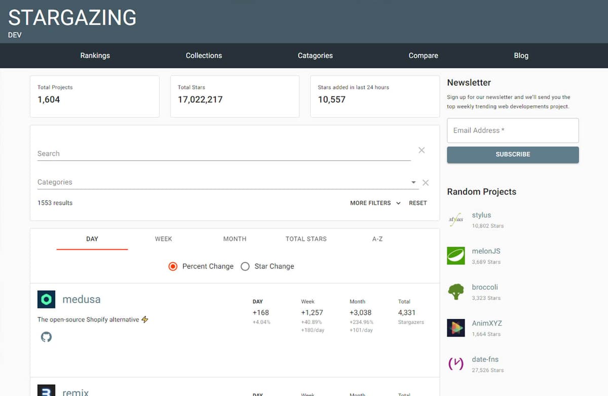Click the SUBSCRIBE button
Screen dimensions: 608x396
pos(513,154)
